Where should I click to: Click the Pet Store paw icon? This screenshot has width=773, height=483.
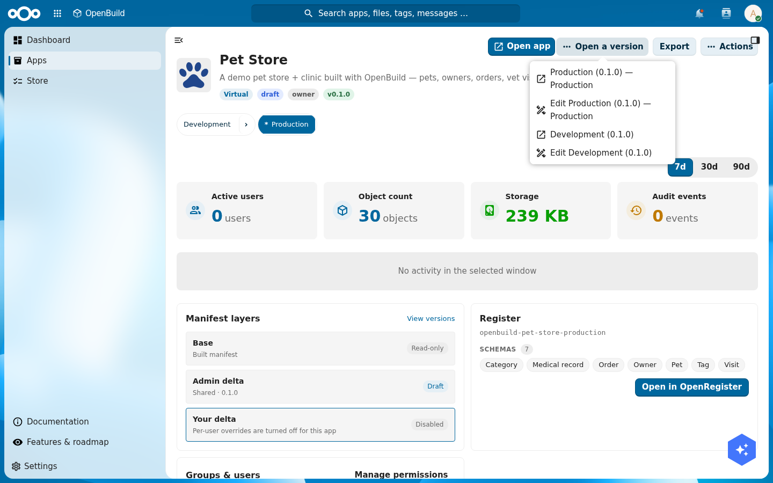pyautogui.click(x=194, y=75)
